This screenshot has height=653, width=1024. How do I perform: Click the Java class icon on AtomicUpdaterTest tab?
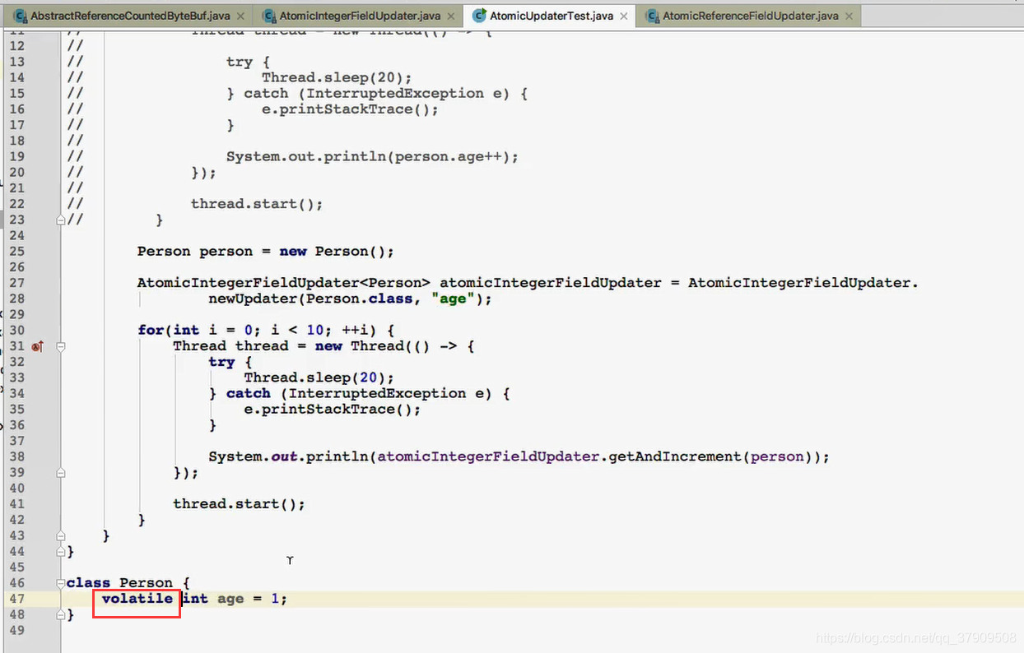point(477,15)
